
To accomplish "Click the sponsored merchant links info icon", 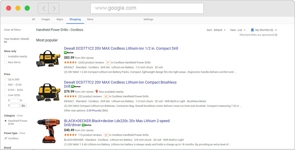I will tap(276, 35).
